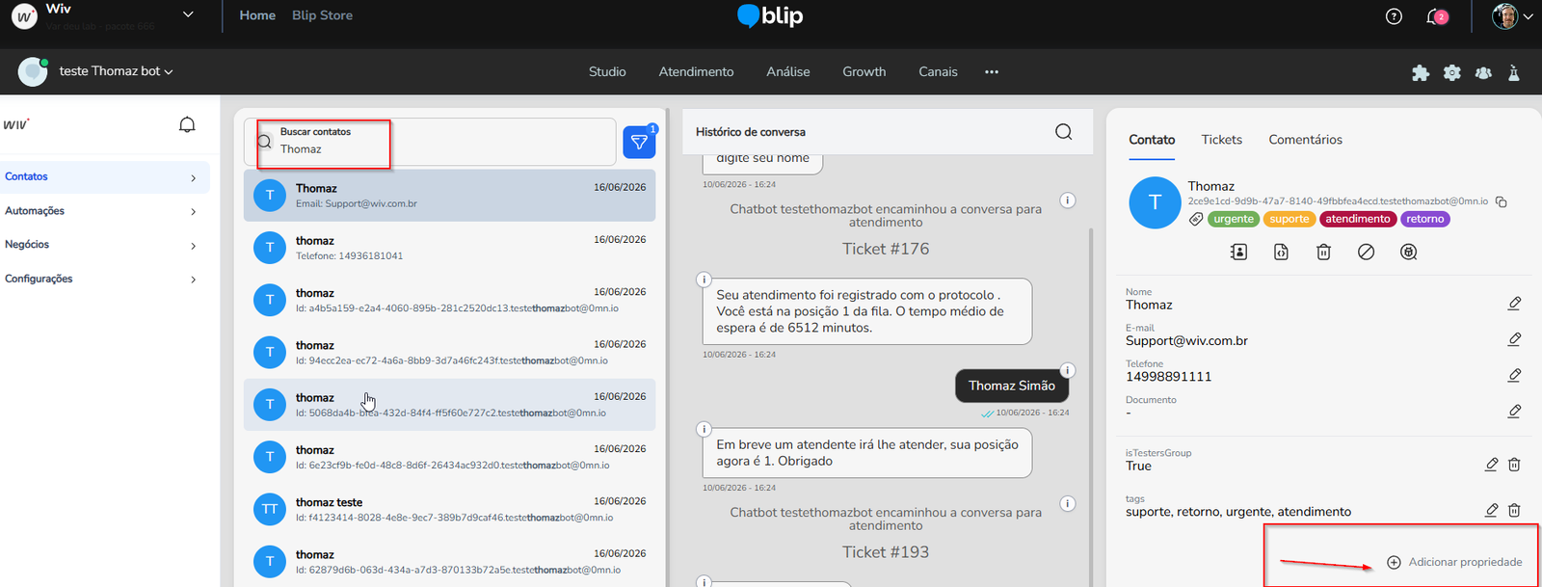The width and height of the screenshot is (1542, 587).
Task: Click the info icon on the protocolo message
Action: point(704,280)
